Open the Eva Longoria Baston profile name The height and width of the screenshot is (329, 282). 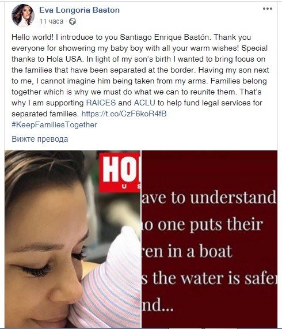click(79, 10)
